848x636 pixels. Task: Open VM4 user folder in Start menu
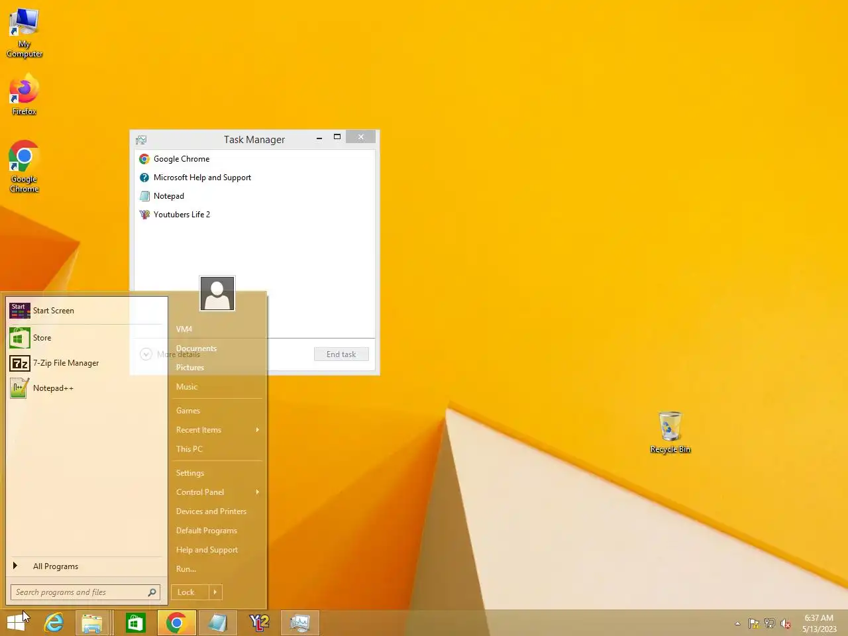184,329
